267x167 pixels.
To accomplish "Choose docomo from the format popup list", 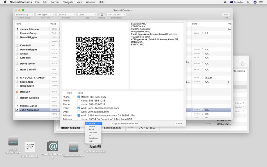I will coord(93,132).
